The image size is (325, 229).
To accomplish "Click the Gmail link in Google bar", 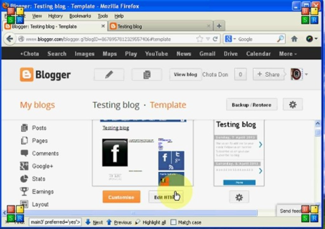I will tap(207, 54).
